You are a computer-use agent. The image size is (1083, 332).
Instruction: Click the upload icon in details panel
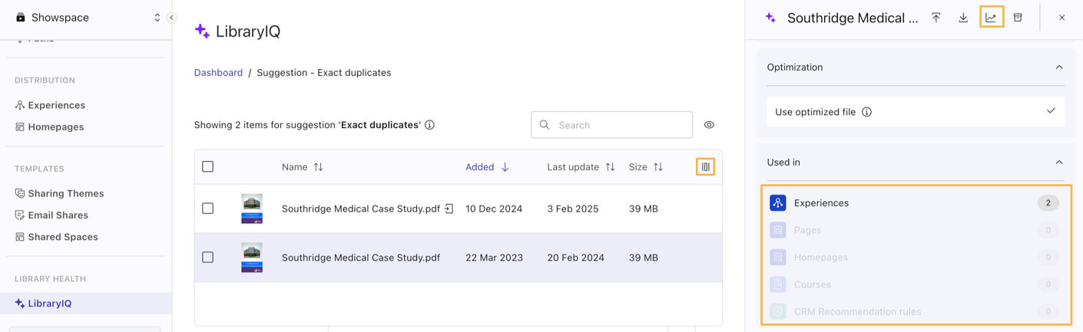(936, 18)
